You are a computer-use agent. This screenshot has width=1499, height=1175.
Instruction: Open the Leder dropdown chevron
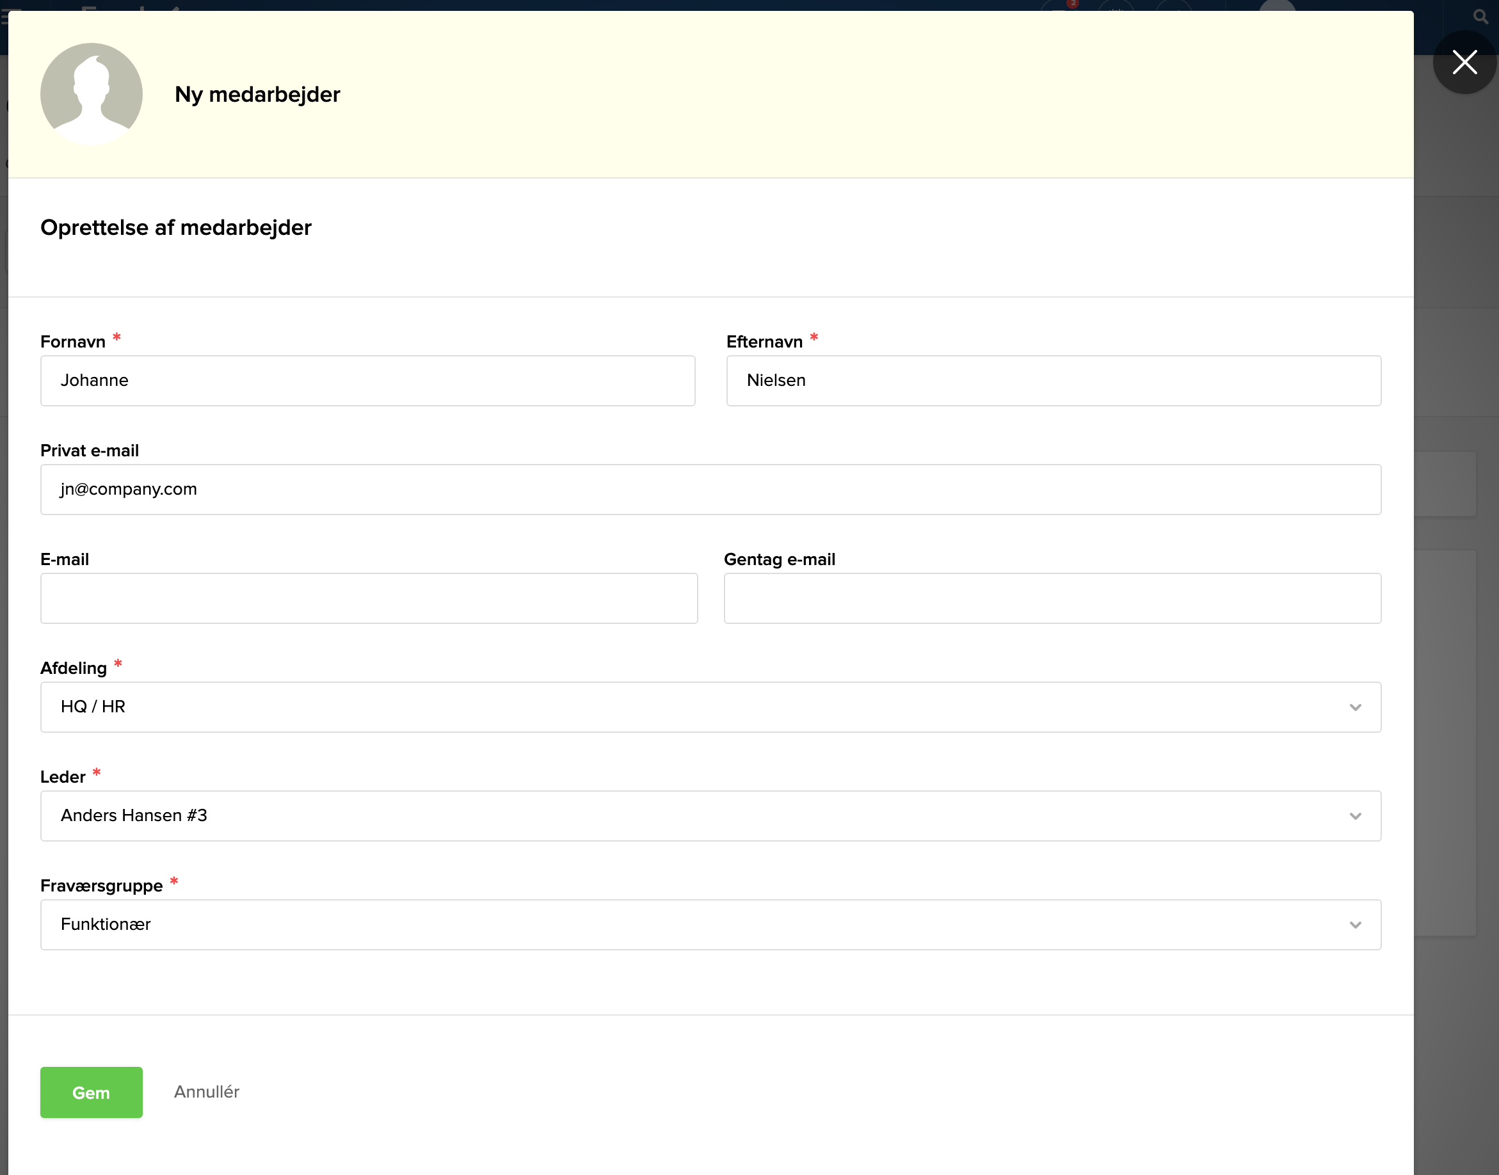(x=1354, y=816)
